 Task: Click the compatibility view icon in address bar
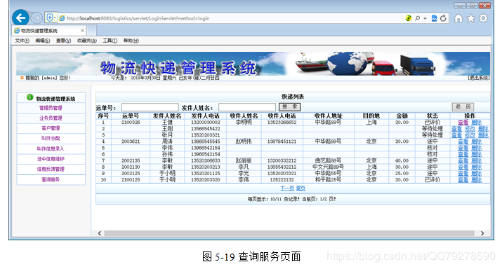pos(434,18)
